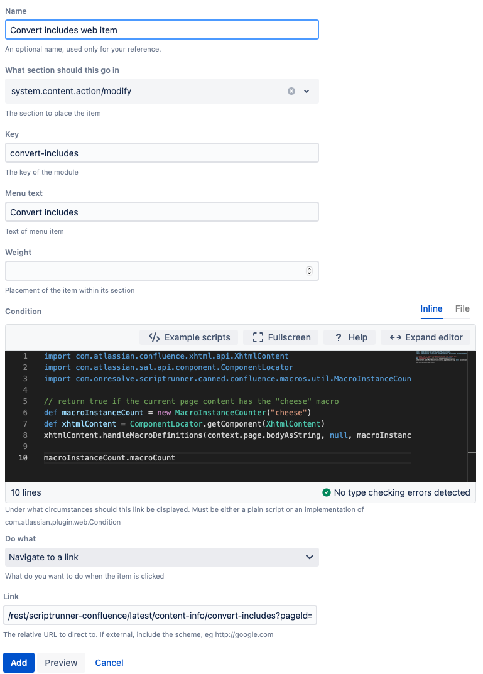Click the Link URL input field
Viewport: 483px width, 674px height.
tap(160, 615)
